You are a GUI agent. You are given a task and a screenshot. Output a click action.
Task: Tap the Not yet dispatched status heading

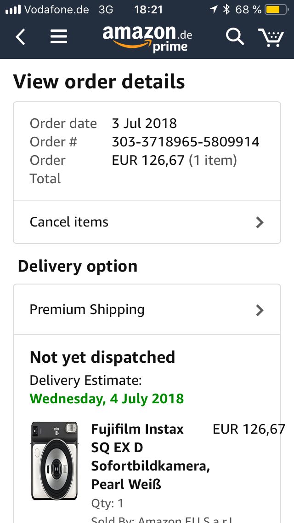click(x=102, y=357)
